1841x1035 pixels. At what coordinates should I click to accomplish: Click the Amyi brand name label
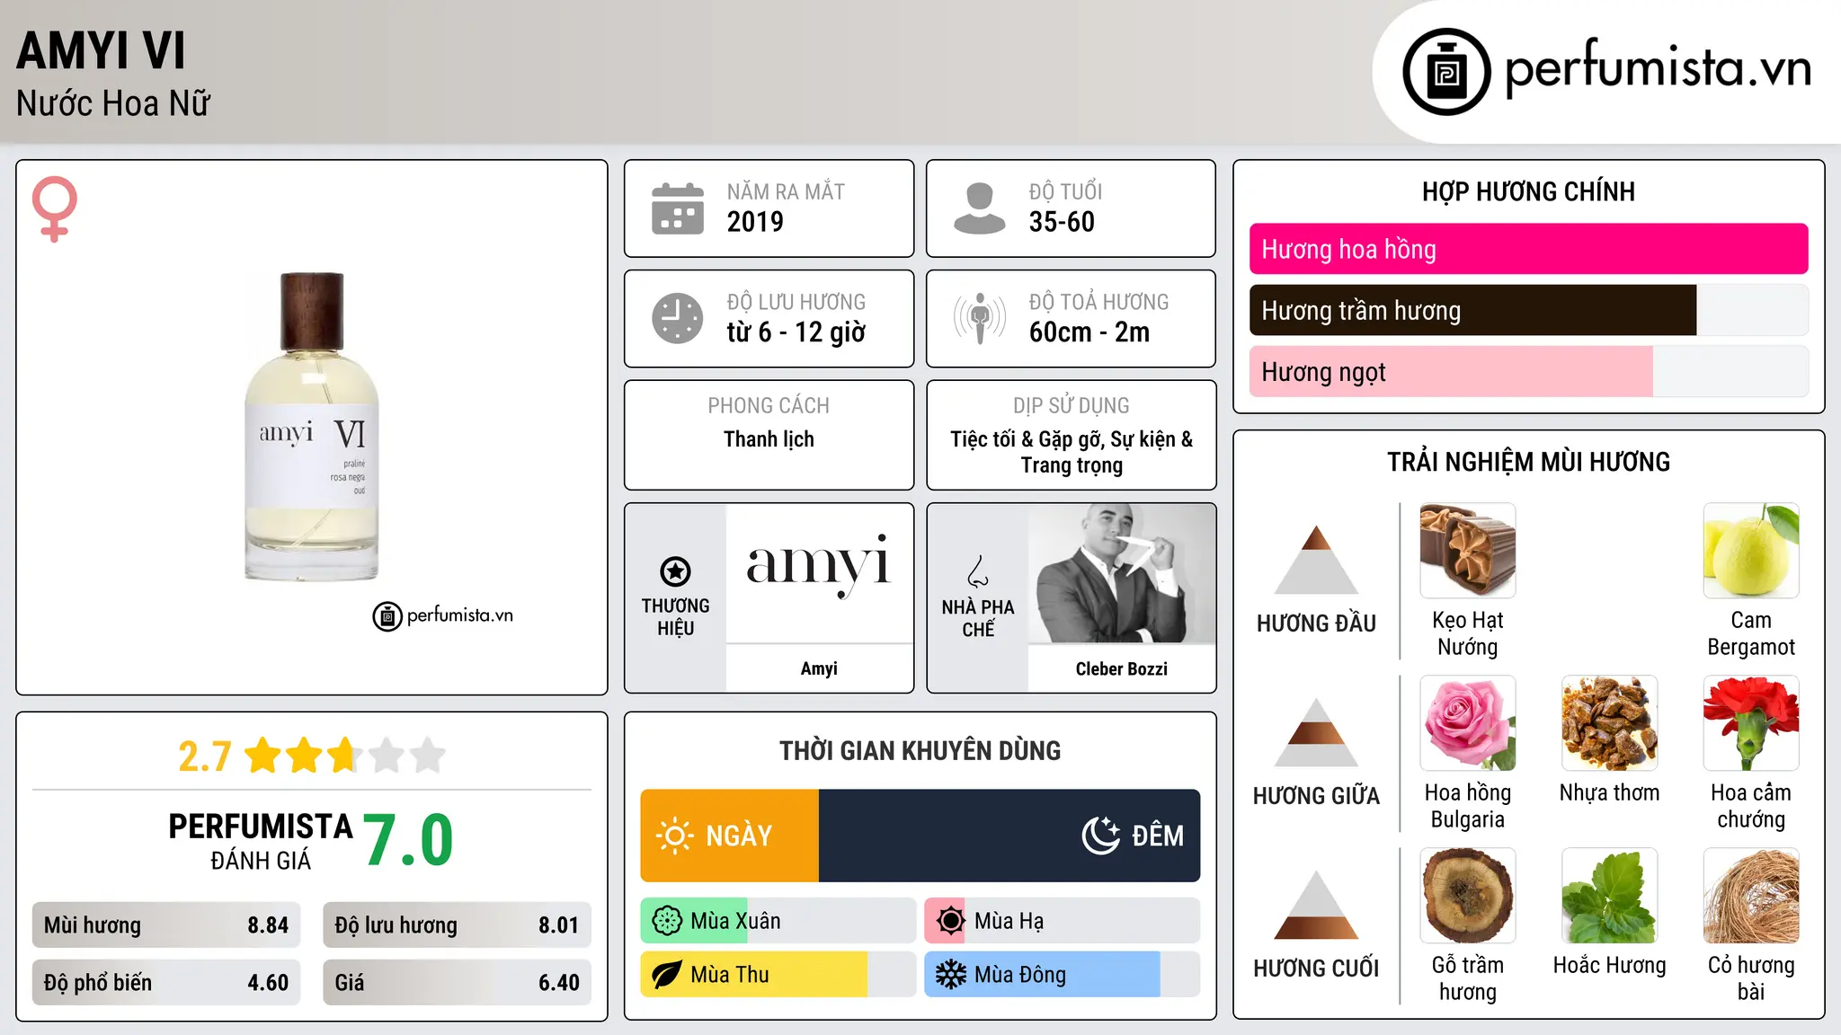pos(819,668)
